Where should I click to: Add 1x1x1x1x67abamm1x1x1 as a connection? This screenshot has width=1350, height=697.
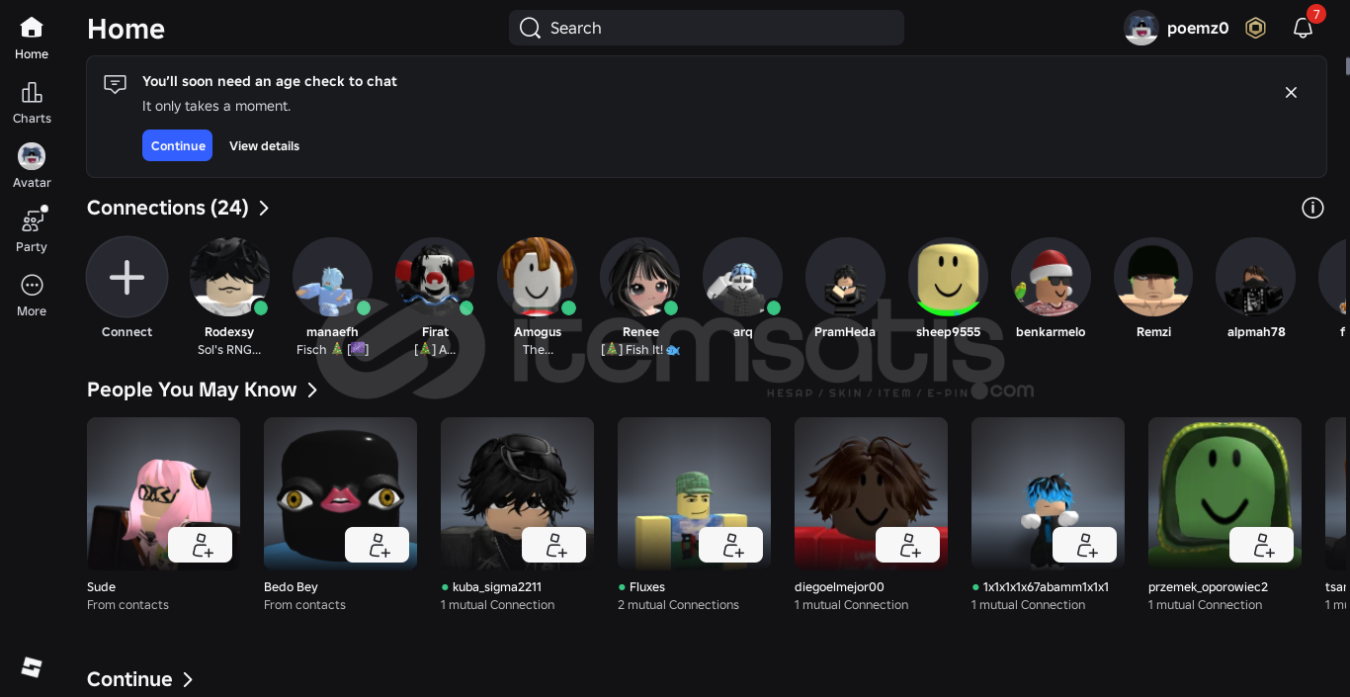1084,545
